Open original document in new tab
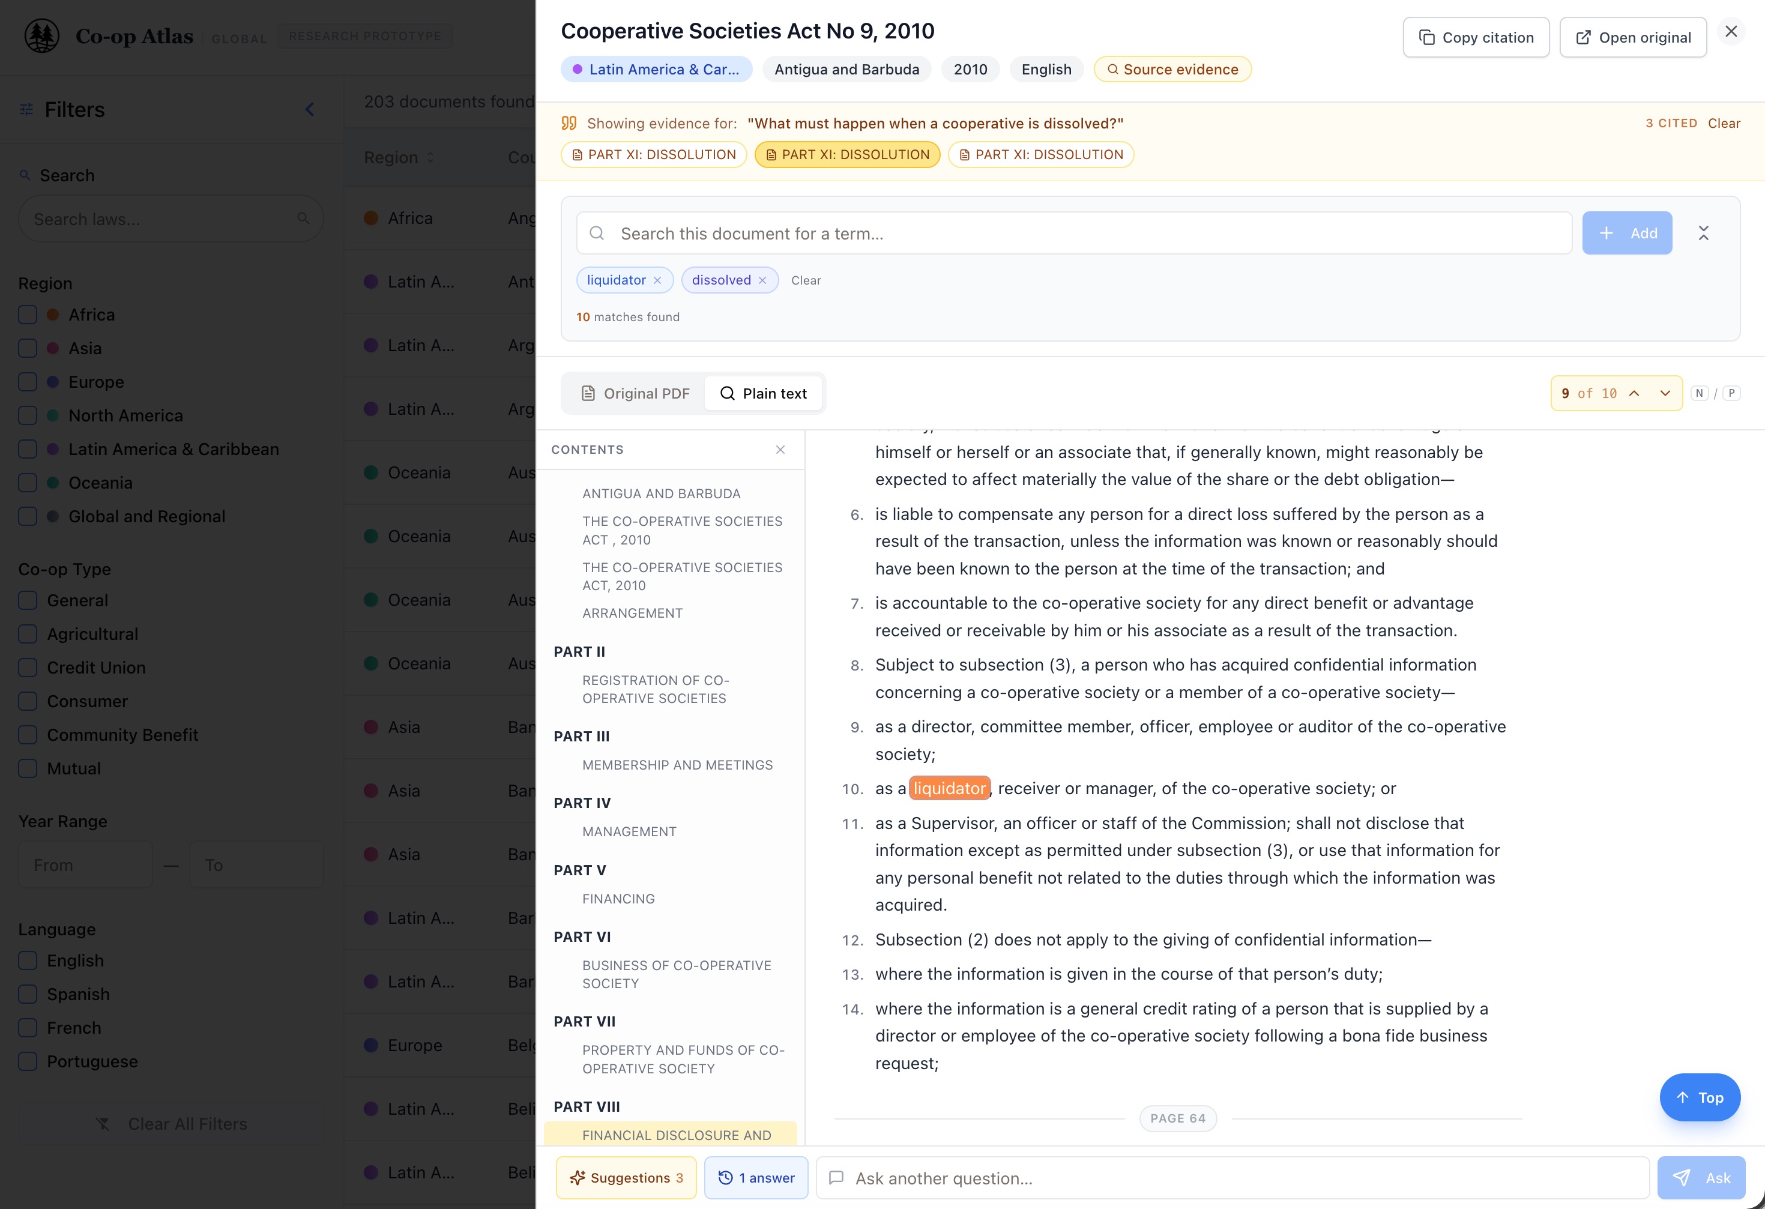 tap(1633, 37)
